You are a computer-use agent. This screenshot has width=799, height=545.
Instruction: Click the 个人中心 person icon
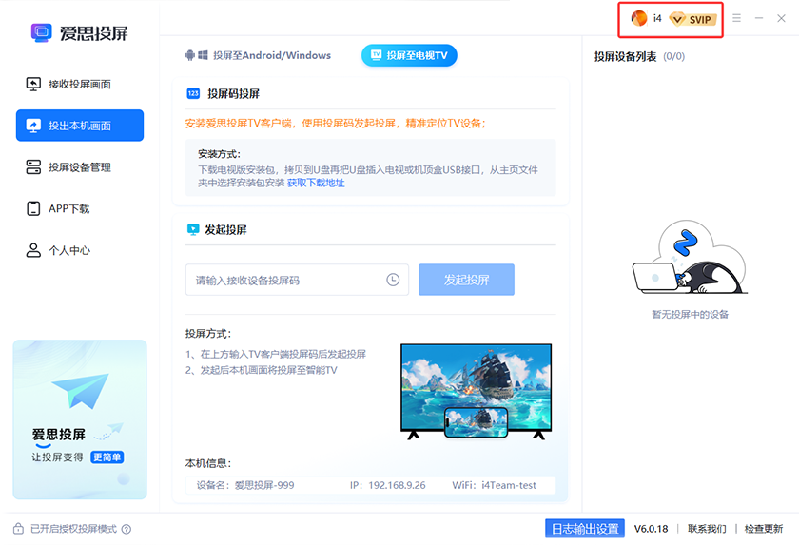click(33, 250)
